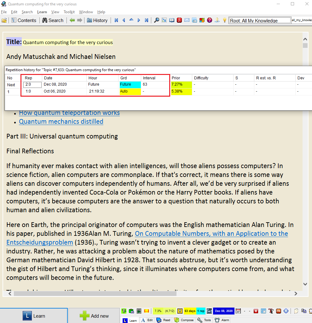
Task: Click the green T add text icon
Action: [124, 311]
